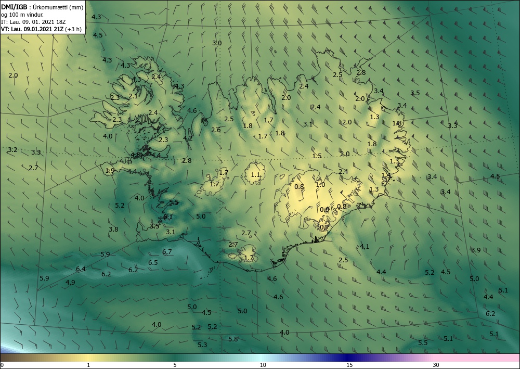Click the 6.7 precipitation value
The height and width of the screenshot is (369, 520).
tap(167, 252)
